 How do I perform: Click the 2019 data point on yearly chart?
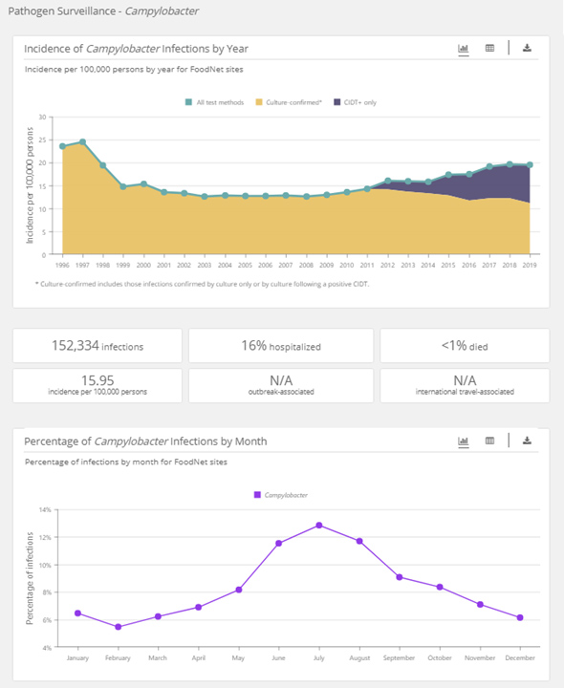coord(530,165)
